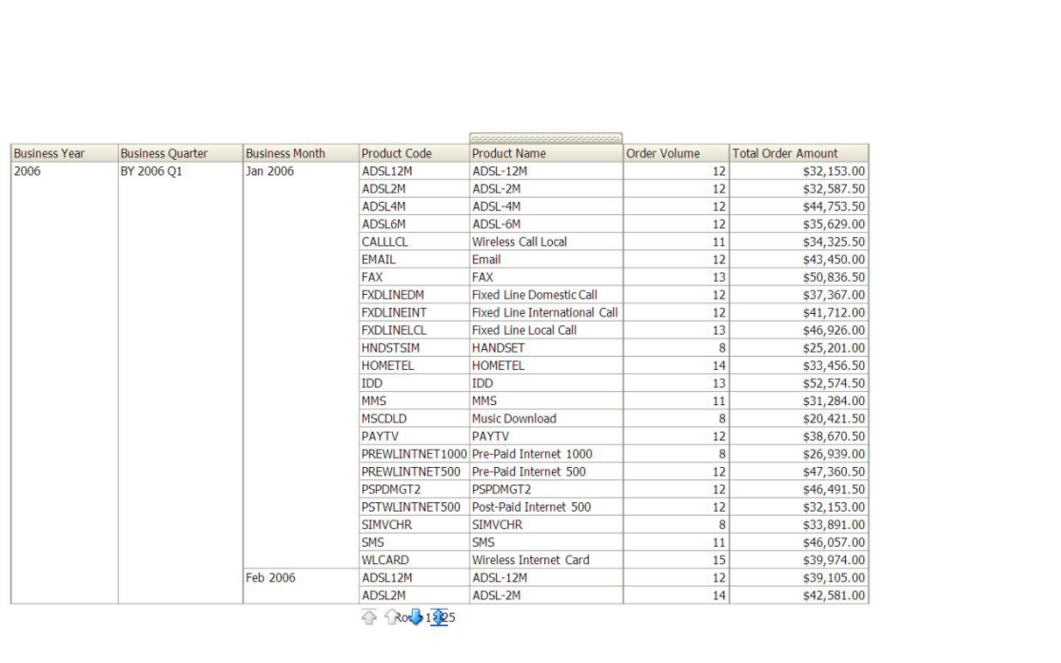Select amount $43,450.00

coord(834,259)
